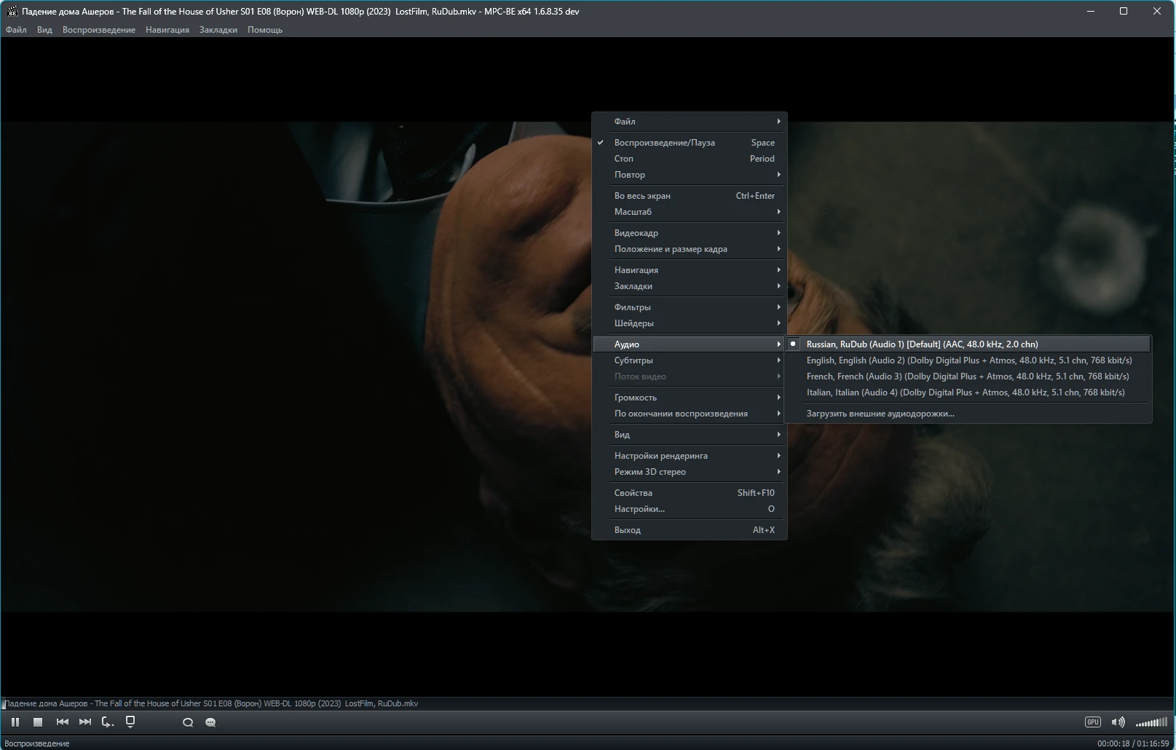
Task: Skip to next file with the next button
Action: pos(85,722)
